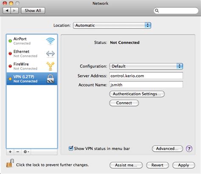Viewport: 201px width, 174px height.
Task: Click the Server Address field
Action: click(146, 76)
